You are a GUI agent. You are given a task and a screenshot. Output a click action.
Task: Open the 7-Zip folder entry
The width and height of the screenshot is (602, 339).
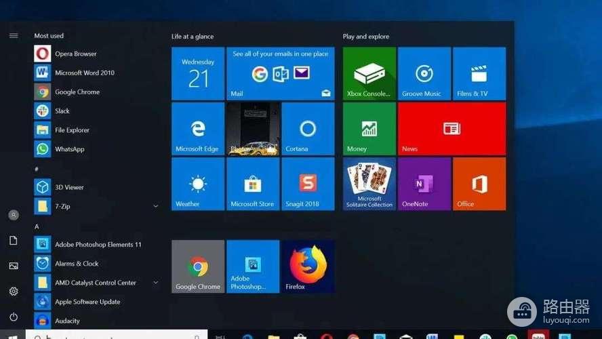pos(96,206)
